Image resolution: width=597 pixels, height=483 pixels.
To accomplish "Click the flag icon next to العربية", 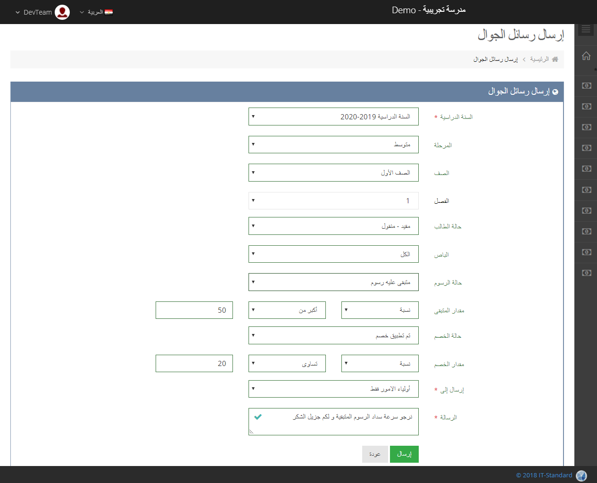I will (x=108, y=12).
